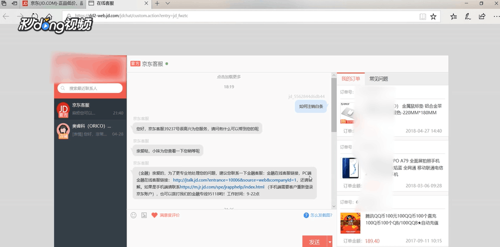Switch to the 常见问题 tab
The width and height of the screenshot is (500, 247).
point(379,79)
